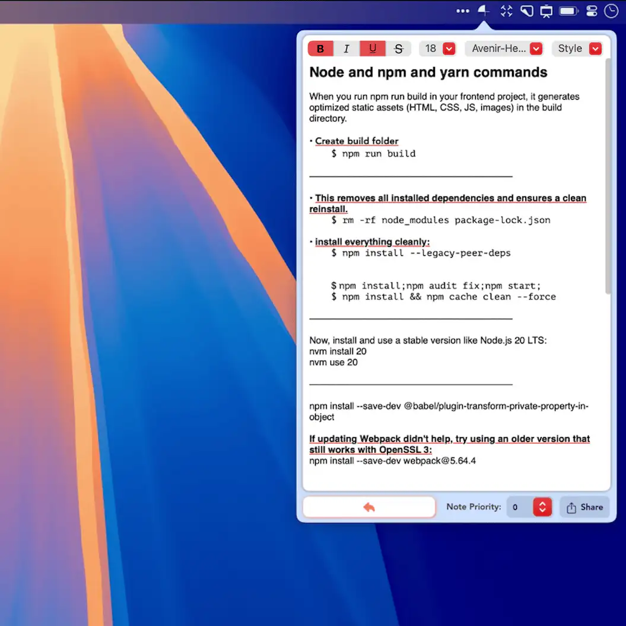Toggle bold formatting button
The height and width of the screenshot is (626, 626).
click(320, 49)
